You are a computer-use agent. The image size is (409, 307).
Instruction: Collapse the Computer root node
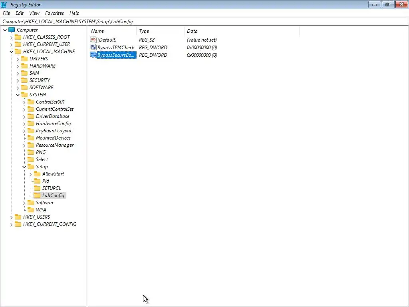5,30
